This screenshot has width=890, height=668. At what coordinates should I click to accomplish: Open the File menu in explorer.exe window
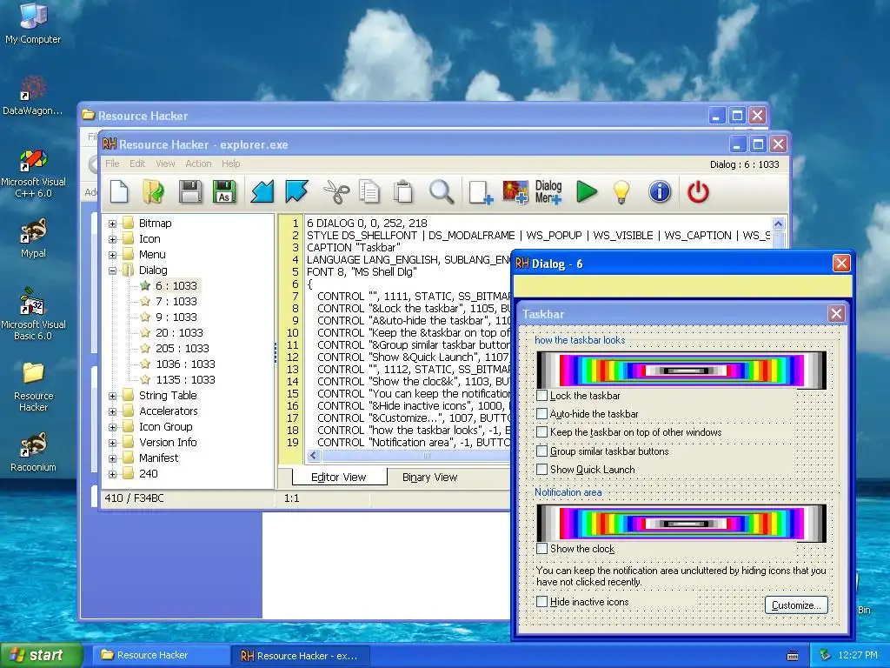tap(112, 164)
